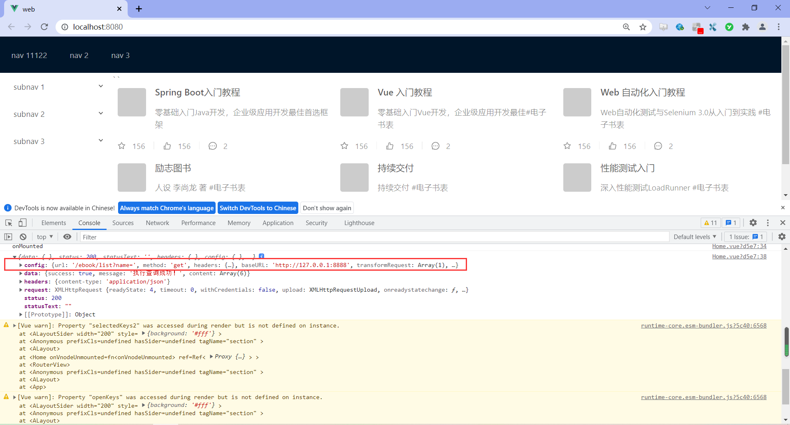Click the like icon under Web 自动化入门教程
Viewport: 790px width, 425px height.
(x=613, y=146)
